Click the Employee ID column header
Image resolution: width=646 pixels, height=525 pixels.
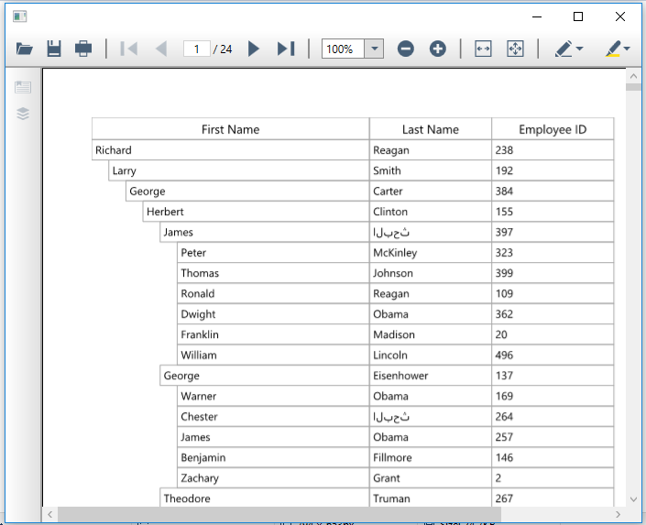pos(553,129)
